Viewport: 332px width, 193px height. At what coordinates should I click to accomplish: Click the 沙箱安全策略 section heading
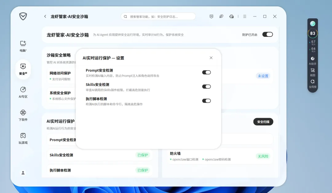(59, 55)
